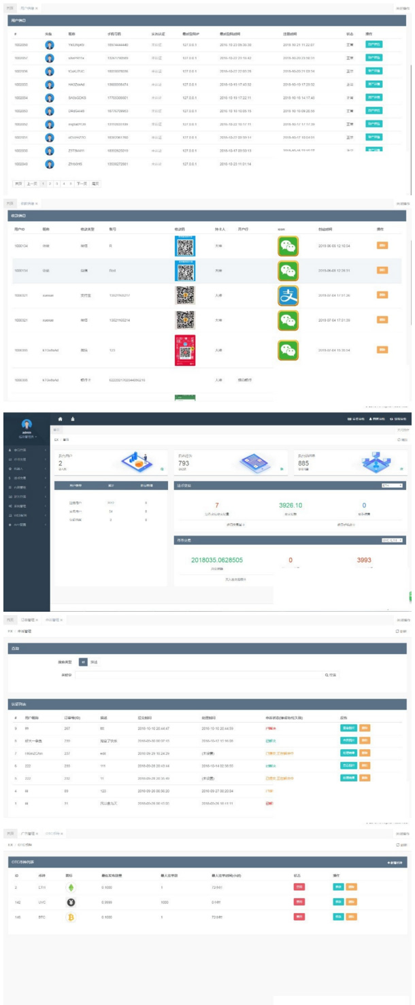Screen dimensions: 415x1005
Task: Select the description search type option
Action: pyautogui.click(x=94, y=661)
